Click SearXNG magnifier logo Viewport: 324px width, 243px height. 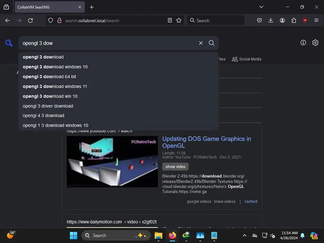[x=9, y=43]
